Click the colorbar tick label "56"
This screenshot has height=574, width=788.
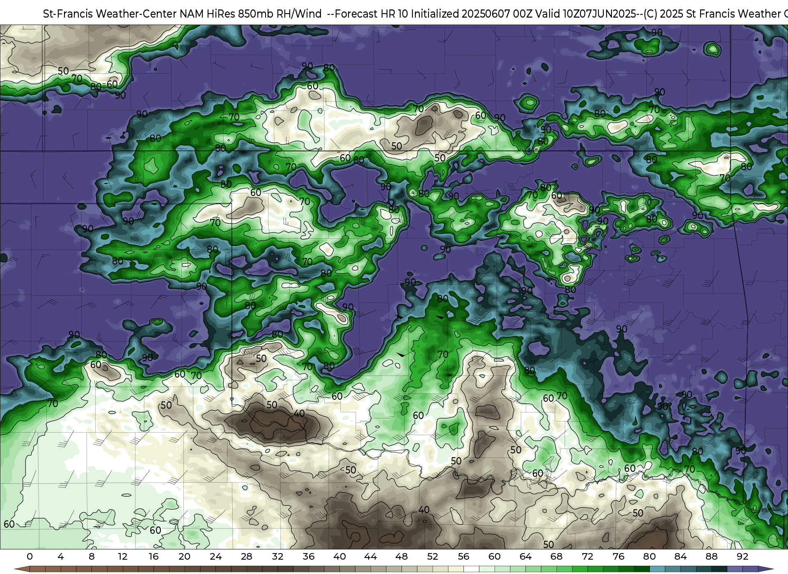click(x=463, y=556)
